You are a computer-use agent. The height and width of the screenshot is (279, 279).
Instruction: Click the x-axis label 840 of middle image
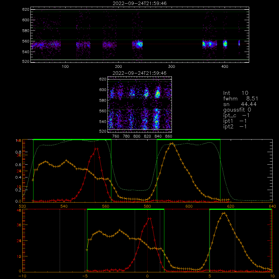click(x=158, y=136)
